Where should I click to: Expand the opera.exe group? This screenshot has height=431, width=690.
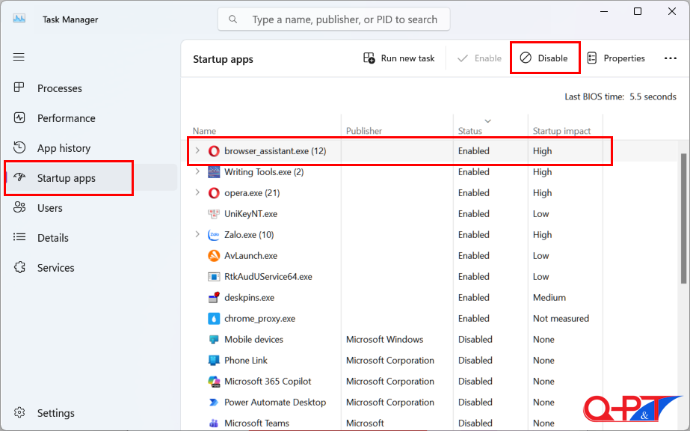coord(197,193)
